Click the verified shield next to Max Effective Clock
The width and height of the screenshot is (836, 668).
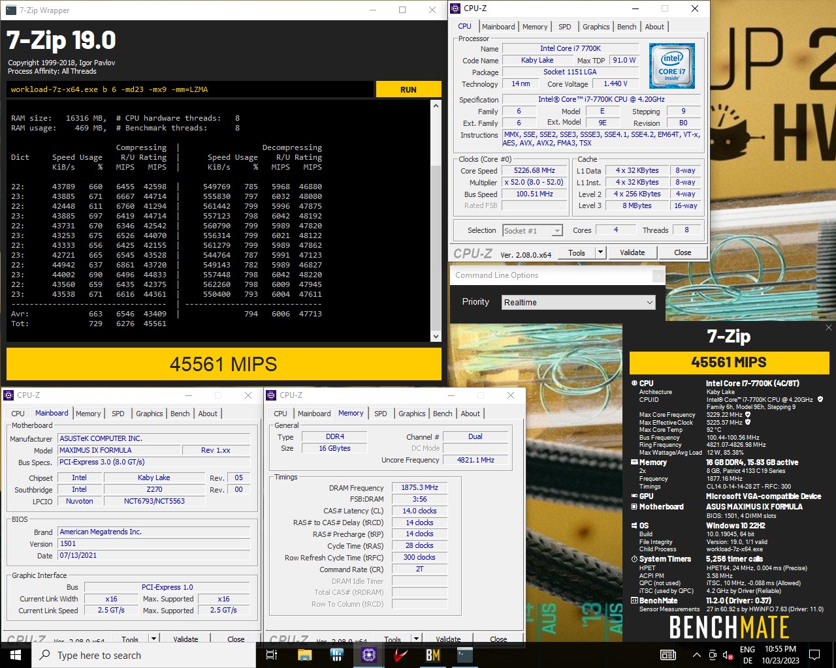coord(748,422)
